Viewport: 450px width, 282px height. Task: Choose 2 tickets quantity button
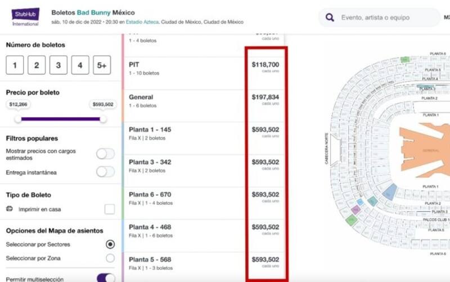click(x=36, y=65)
